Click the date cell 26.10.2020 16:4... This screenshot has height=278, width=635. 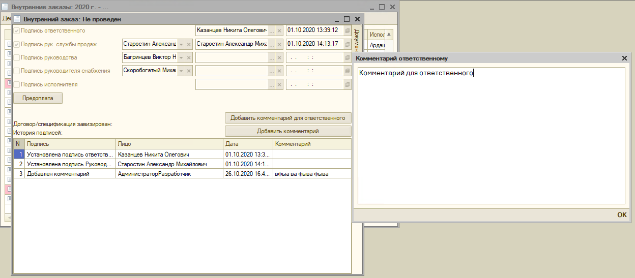coord(248,174)
